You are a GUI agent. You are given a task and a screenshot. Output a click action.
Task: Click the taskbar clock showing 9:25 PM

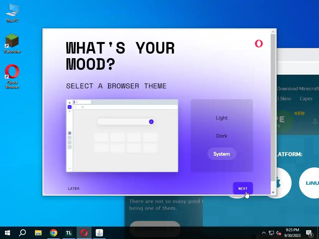[x=292, y=233]
